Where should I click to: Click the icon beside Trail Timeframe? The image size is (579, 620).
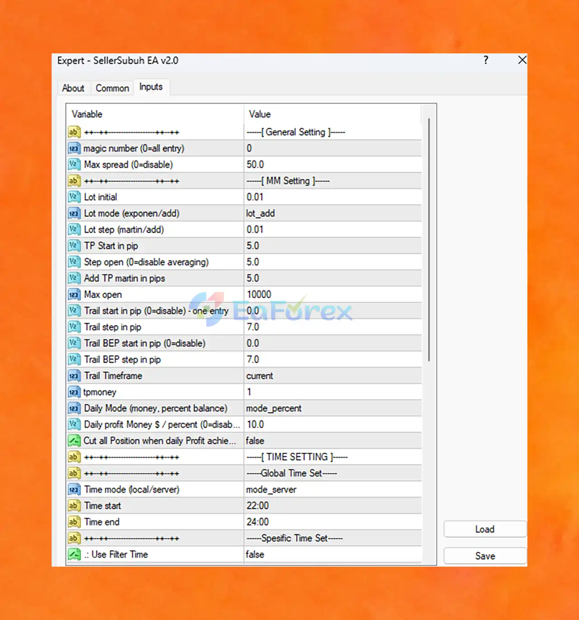[74, 376]
